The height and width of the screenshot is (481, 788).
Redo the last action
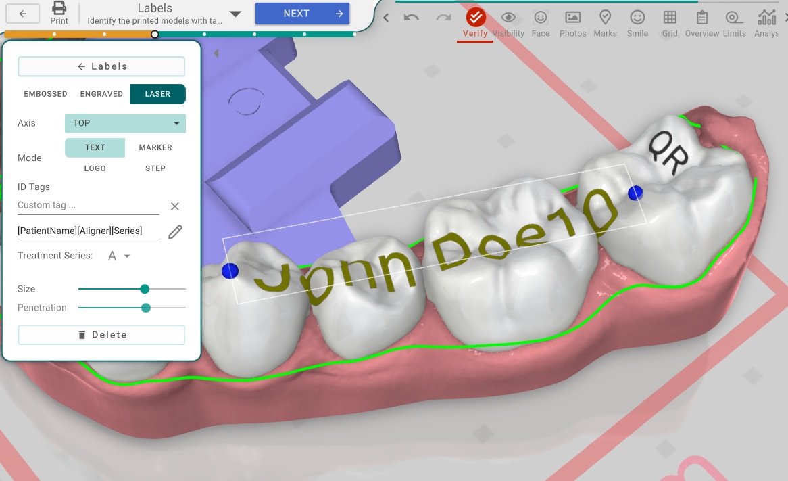pyautogui.click(x=443, y=18)
